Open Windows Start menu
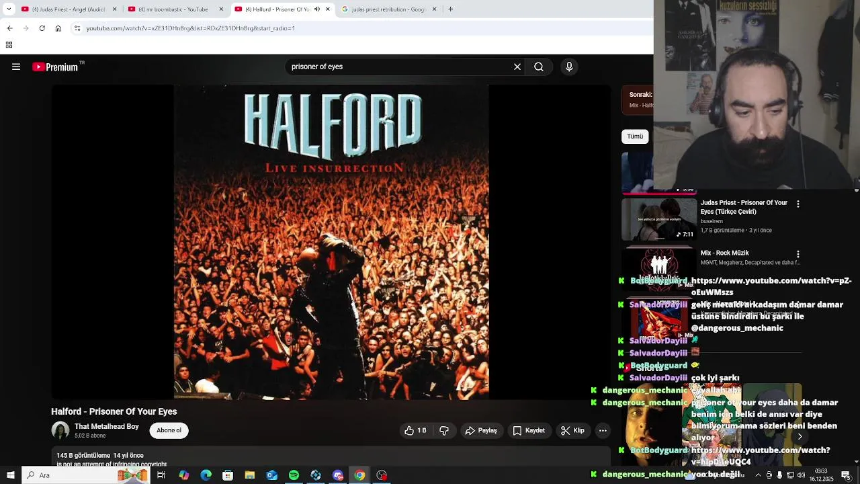The height and width of the screenshot is (484, 860). (x=10, y=475)
